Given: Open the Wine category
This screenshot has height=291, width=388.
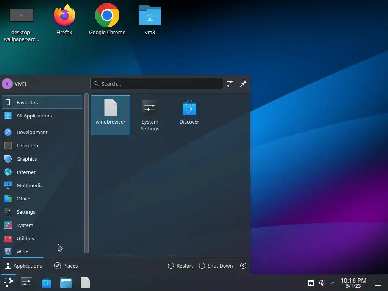Looking at the screenshot, I should pyautogui.click(x=42, y=252).
